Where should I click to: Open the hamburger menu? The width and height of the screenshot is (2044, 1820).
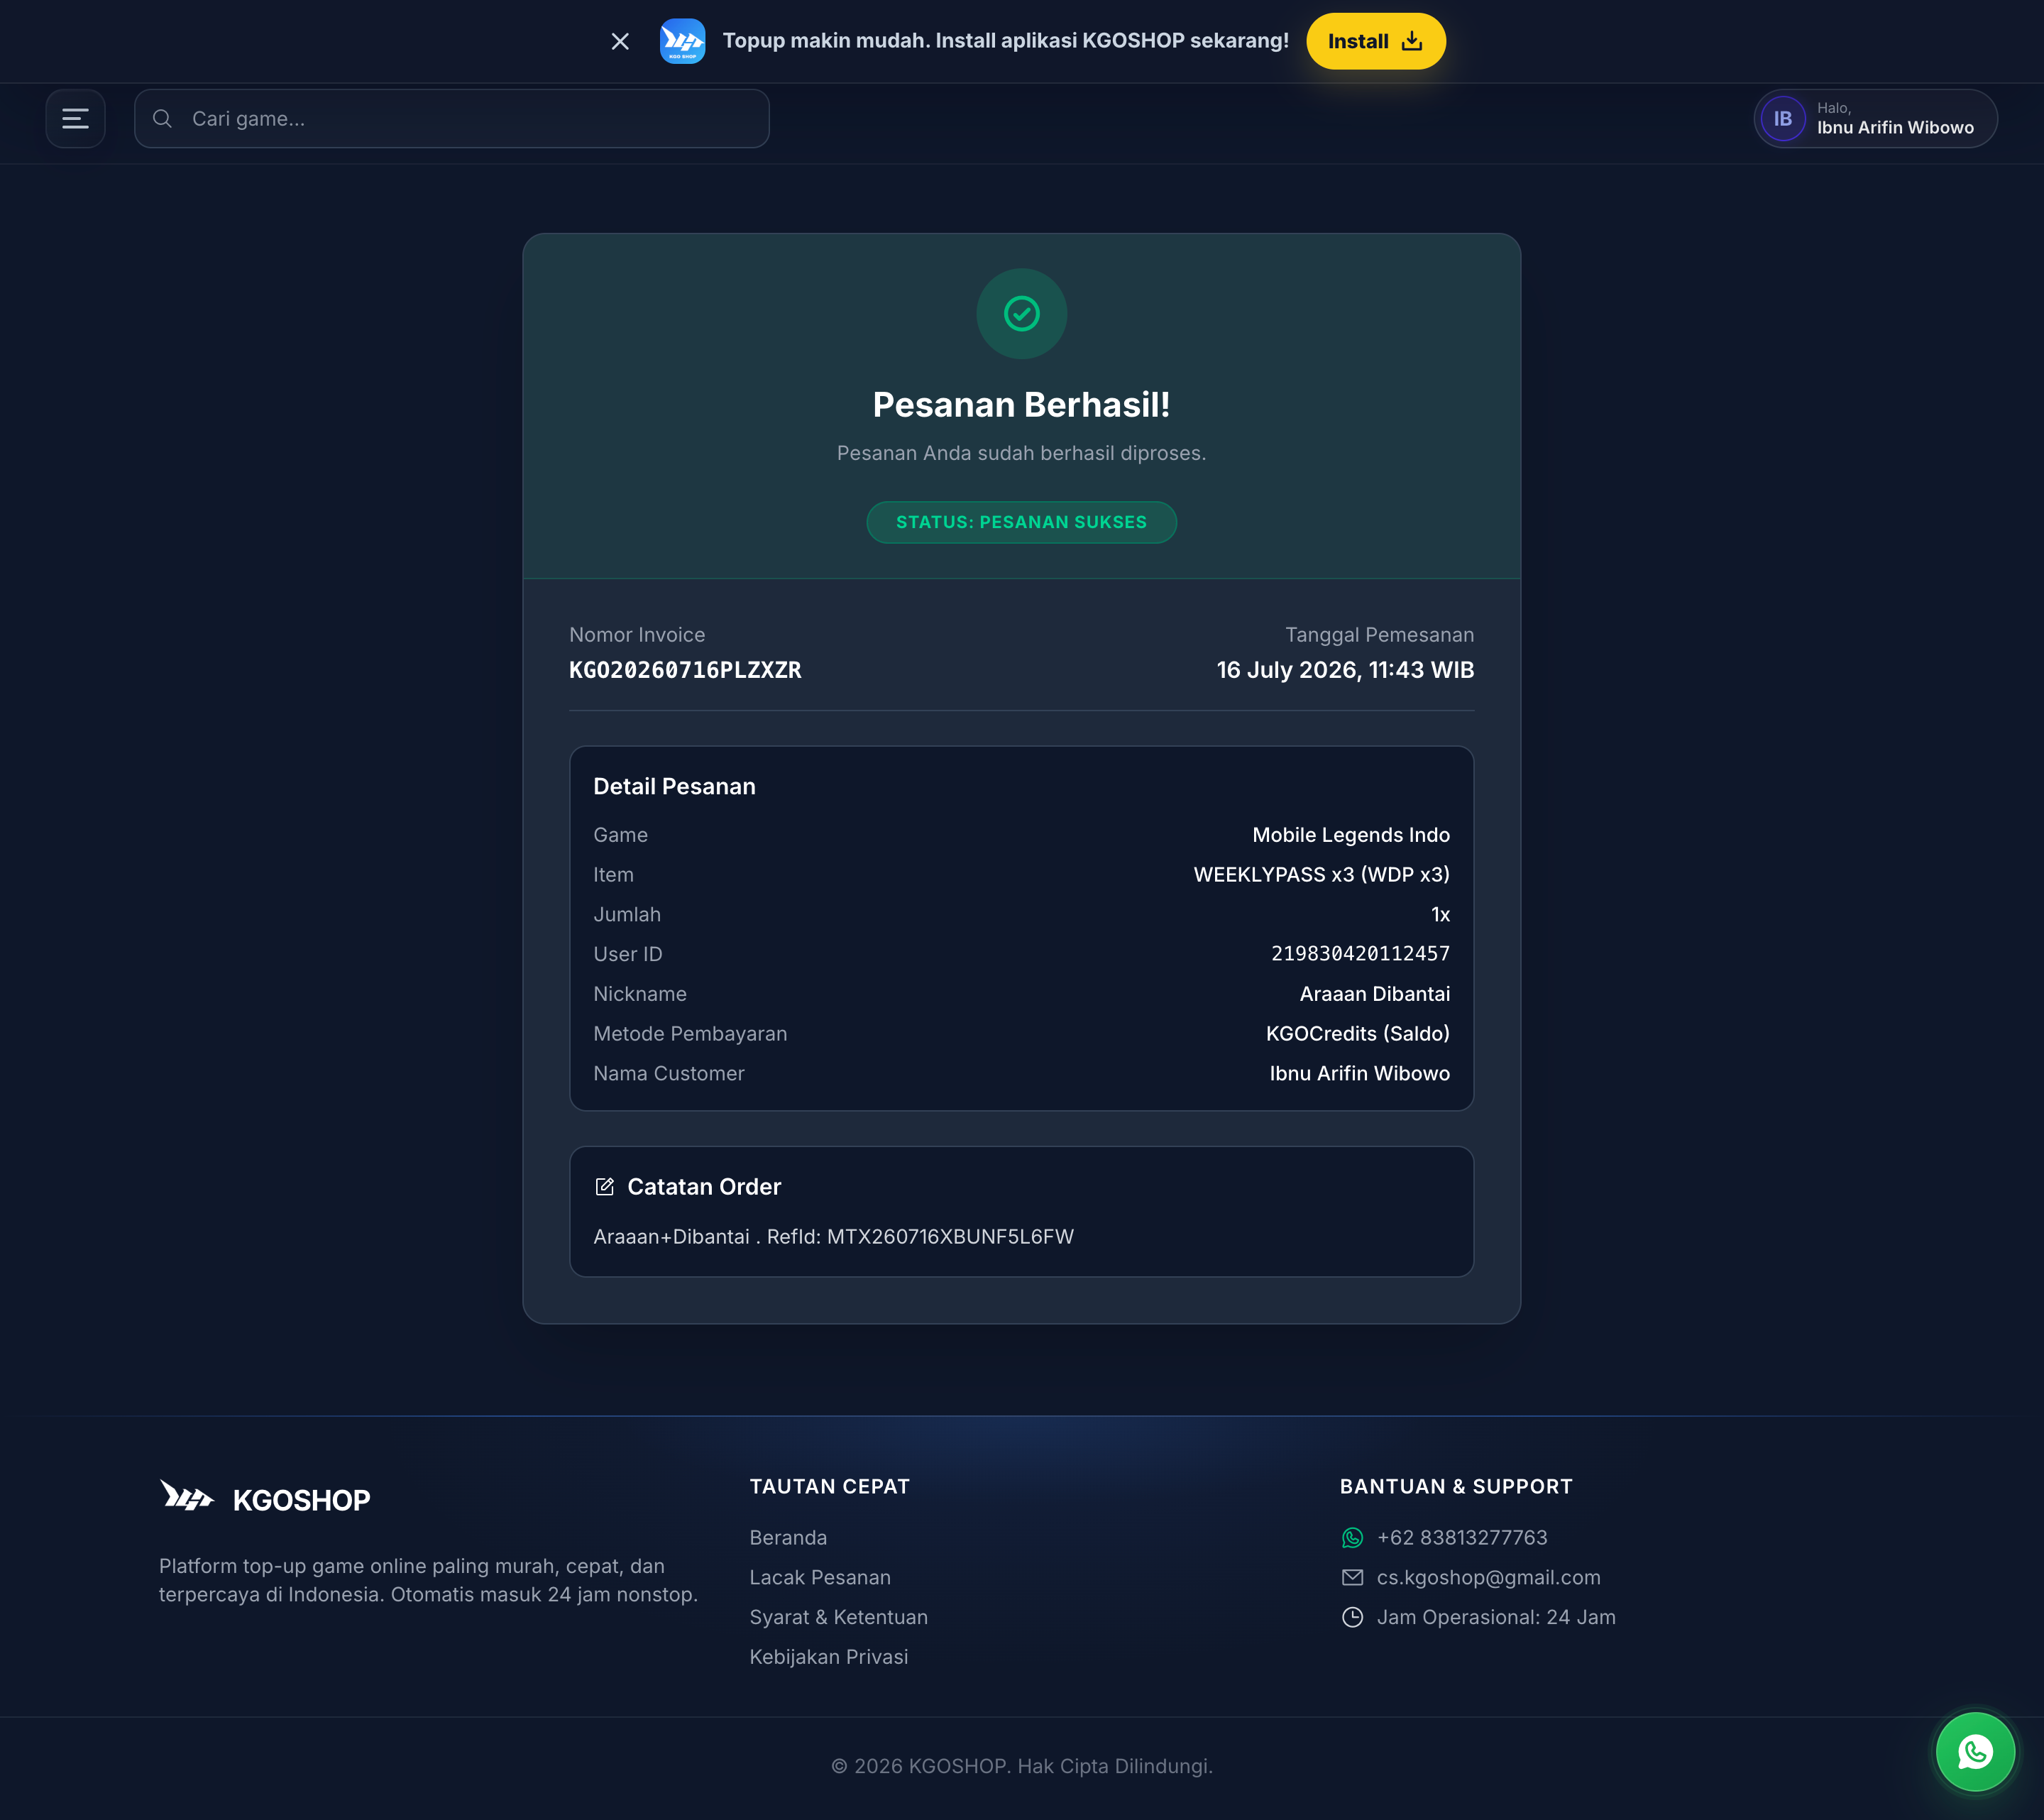[x=75, y=119]
